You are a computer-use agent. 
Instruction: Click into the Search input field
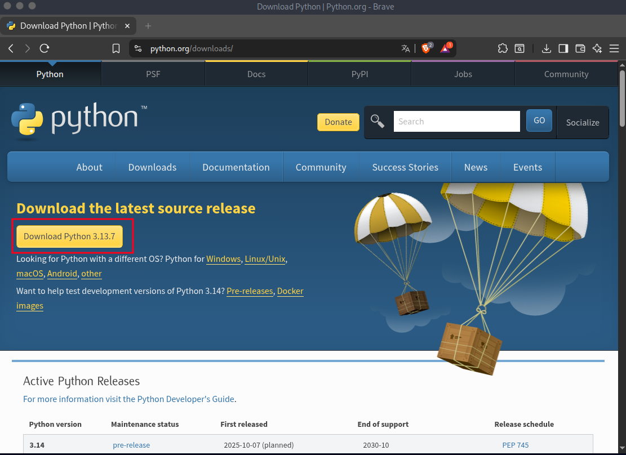pos(457,121)
